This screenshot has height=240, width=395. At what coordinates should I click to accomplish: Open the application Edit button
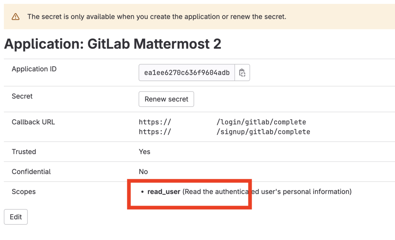pyautogui.click(x=16, y=217)
